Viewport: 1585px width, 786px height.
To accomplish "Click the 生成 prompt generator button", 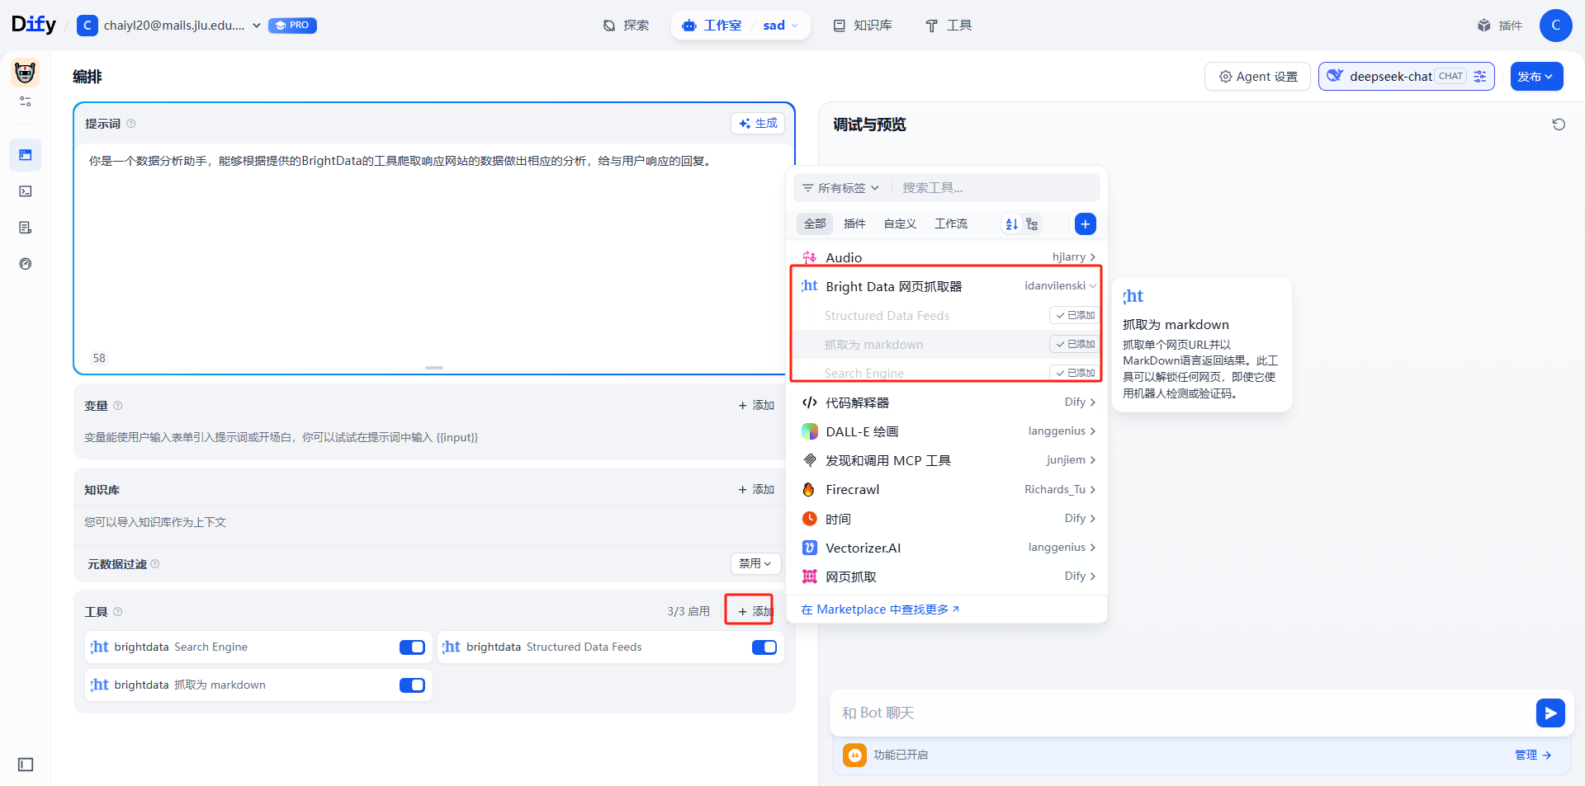I will [758, 123].
